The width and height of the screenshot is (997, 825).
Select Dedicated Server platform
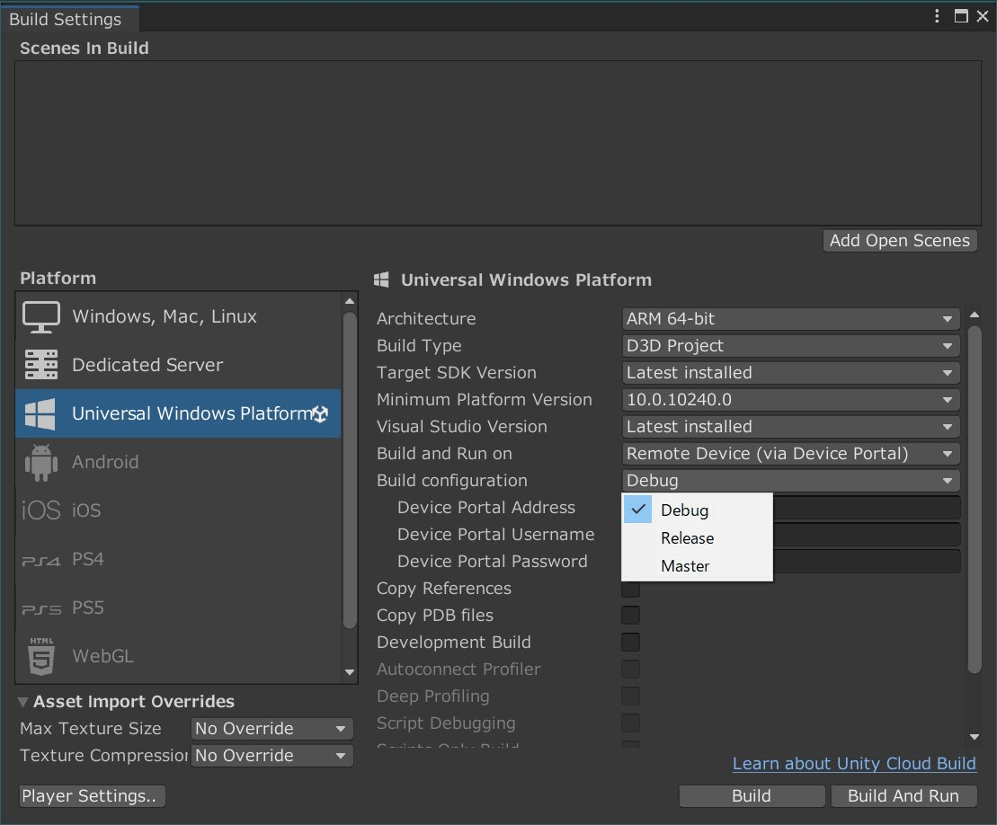(178, 365)
